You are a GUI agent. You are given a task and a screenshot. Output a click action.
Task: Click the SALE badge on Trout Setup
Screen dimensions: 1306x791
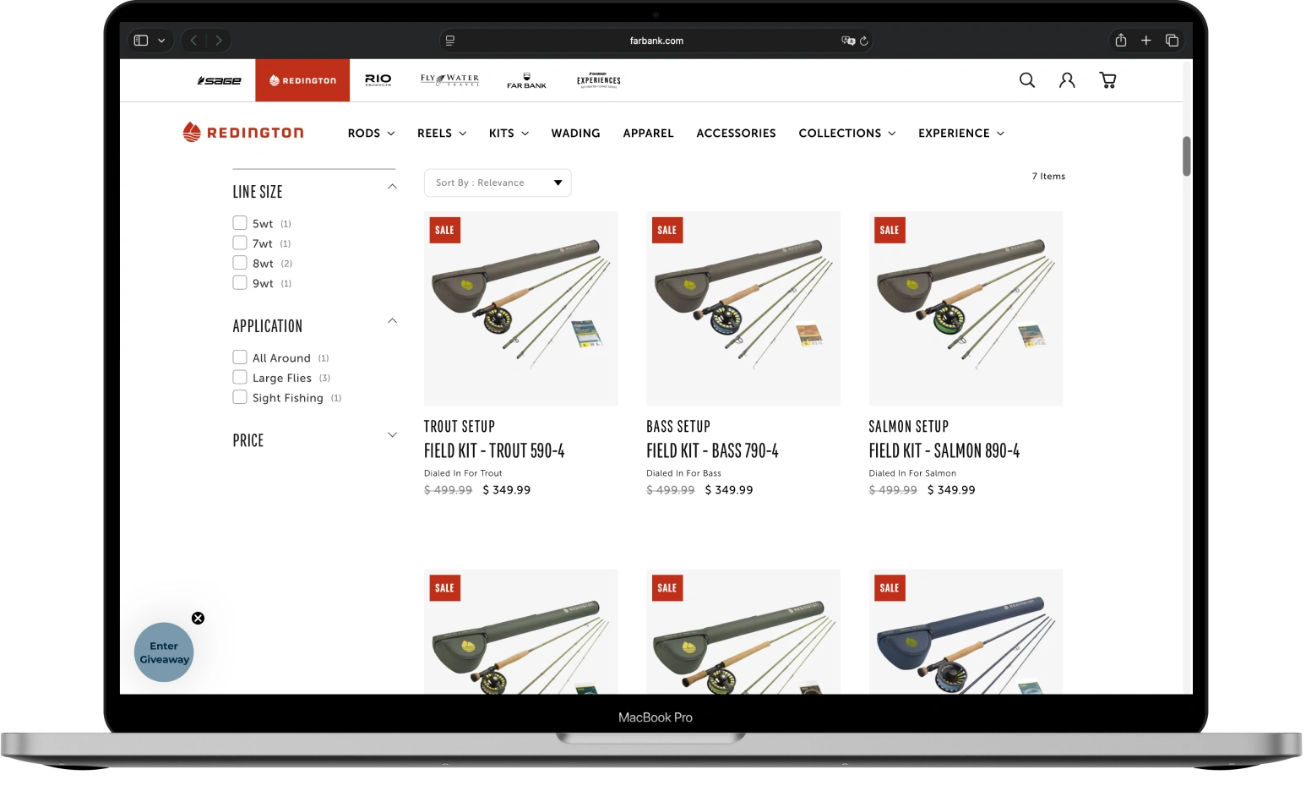[444, 230]
